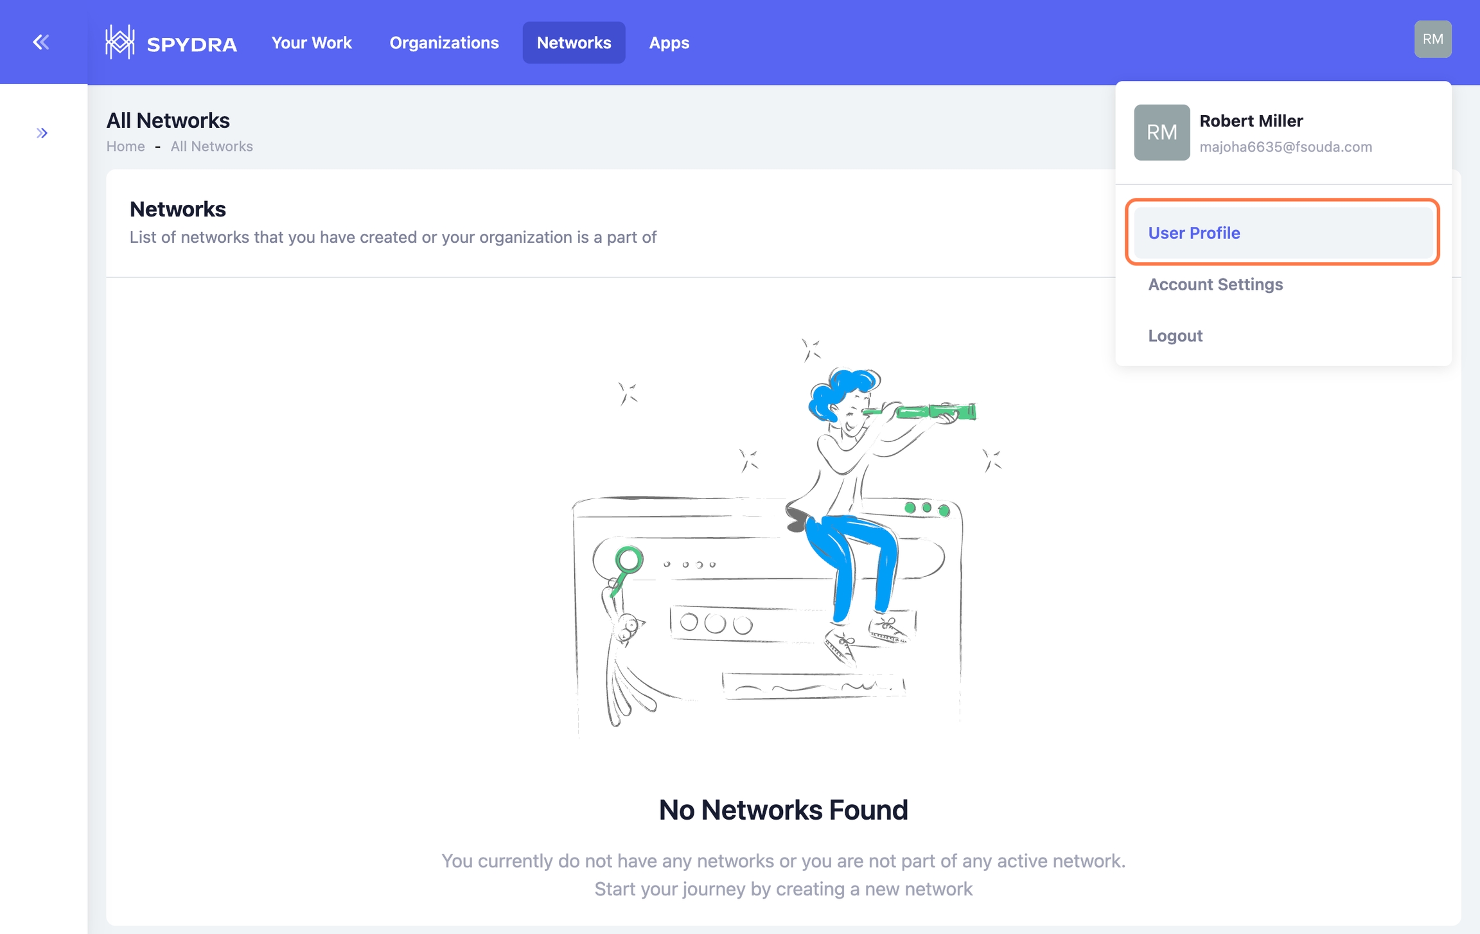Click the SPYDRA brand name text
Screen dimensions: 1480x934
click(191, 44)
